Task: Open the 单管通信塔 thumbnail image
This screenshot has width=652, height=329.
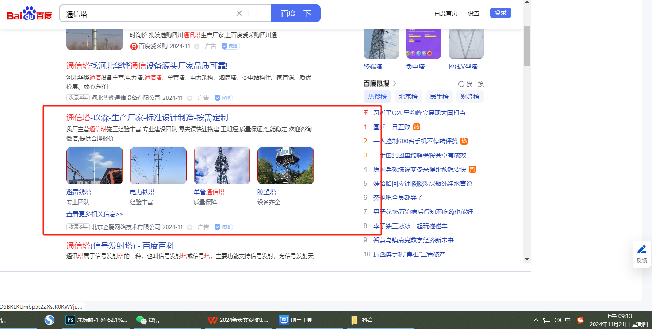Action: tap(222, 165)
